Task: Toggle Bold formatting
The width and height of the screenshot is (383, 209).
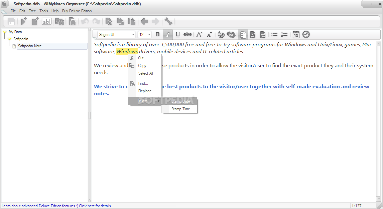Action: [157, 35]
